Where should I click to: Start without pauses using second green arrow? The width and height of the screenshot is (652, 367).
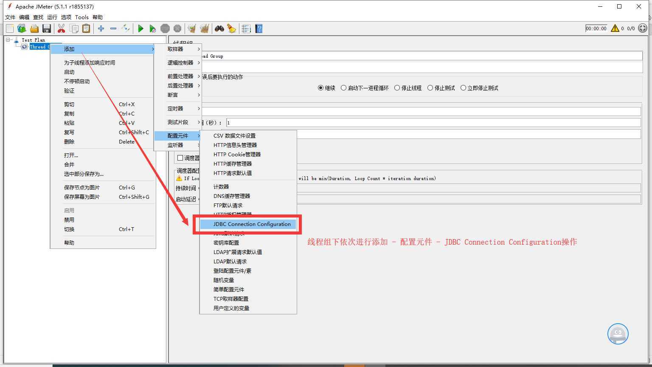pos(153,28)
